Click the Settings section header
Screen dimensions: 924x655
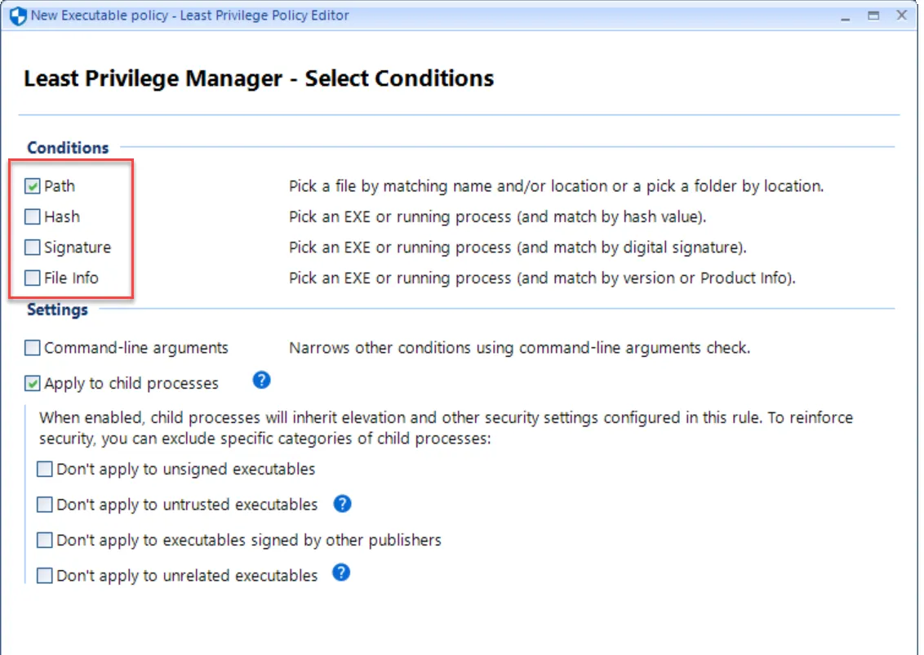(x=56, y=310)
